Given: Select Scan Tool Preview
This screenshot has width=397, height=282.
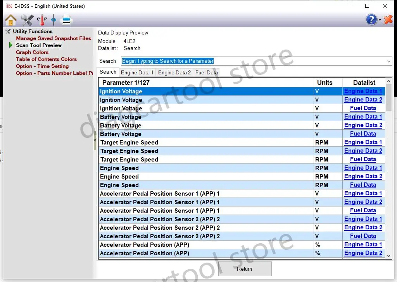Looking at the screenshot, I should point(39,45).
